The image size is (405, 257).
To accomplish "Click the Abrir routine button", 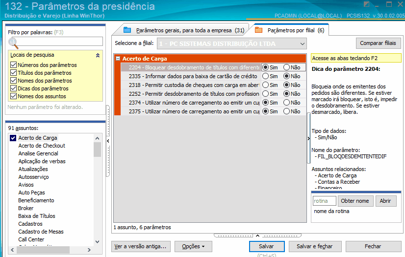I will pyautogui.click(x=385, y=201).
